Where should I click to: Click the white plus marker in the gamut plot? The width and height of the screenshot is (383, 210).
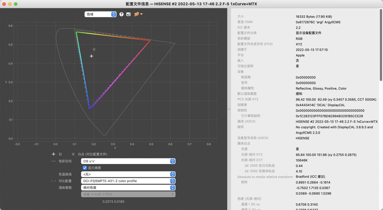click(x=91, y=56)
